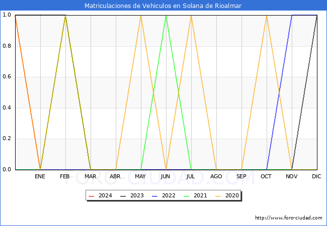The height and width of the screenshot is (226, 327).
Task: Click the FEB month axis label
Action: 65,176
